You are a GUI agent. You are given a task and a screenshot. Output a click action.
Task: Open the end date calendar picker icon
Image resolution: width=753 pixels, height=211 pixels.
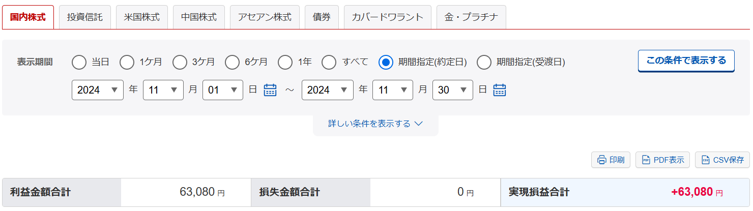coord(500,90)
